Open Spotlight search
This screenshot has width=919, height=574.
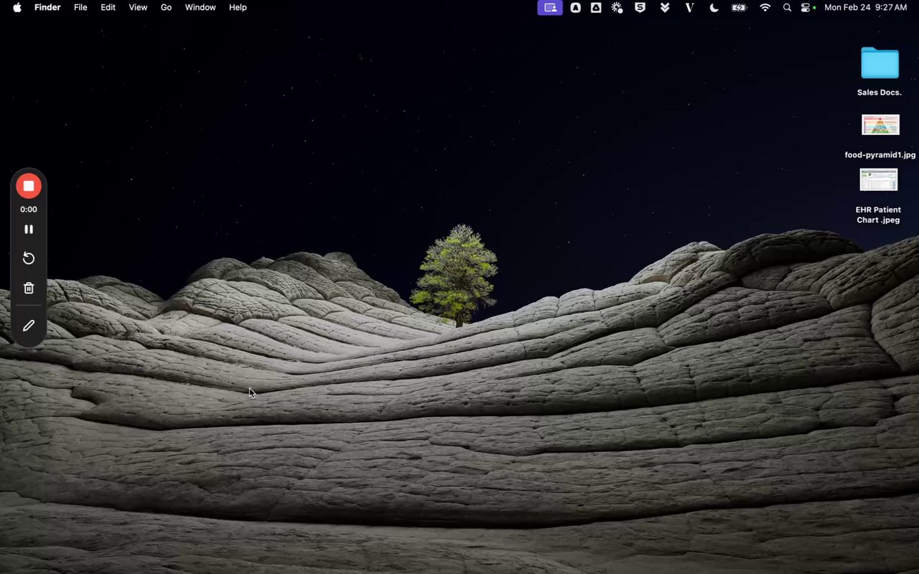787,7
